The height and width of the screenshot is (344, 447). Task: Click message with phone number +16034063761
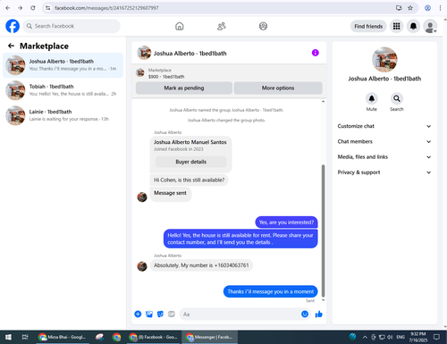[201, 265]
